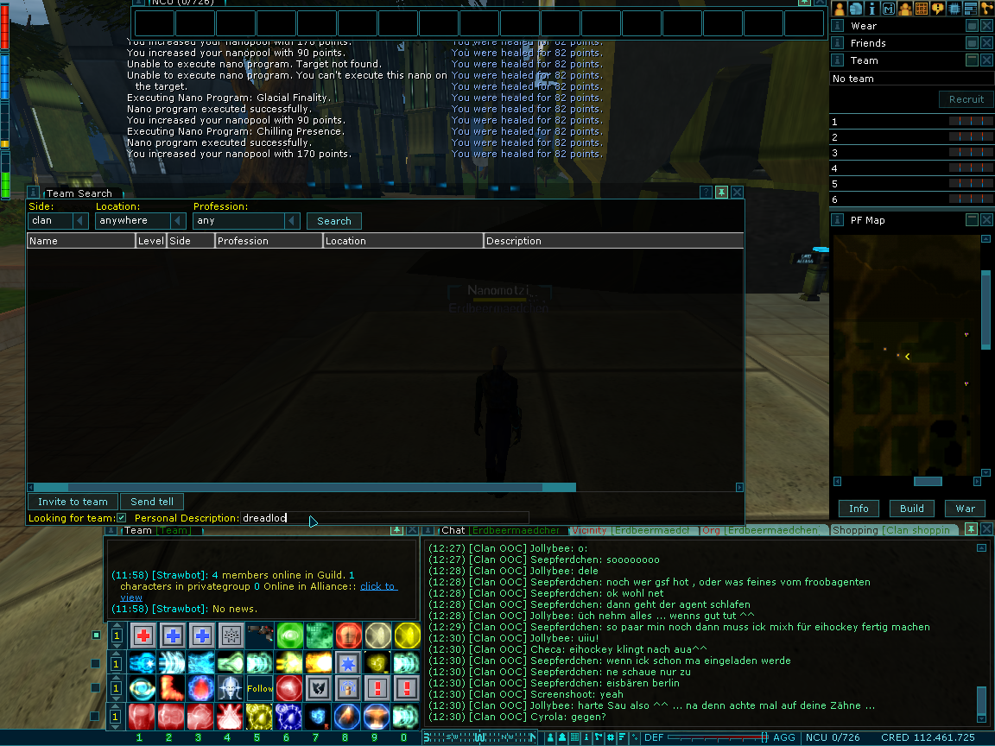Open the Side dropdown showing clan
995x746 pixels.
[59, 221]
